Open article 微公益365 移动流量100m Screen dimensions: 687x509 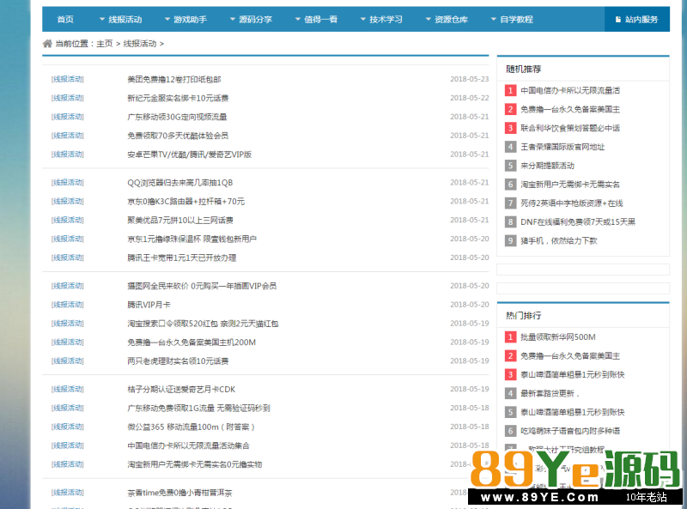(191, 427)
